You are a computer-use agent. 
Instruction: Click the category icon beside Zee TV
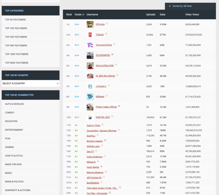96,151
